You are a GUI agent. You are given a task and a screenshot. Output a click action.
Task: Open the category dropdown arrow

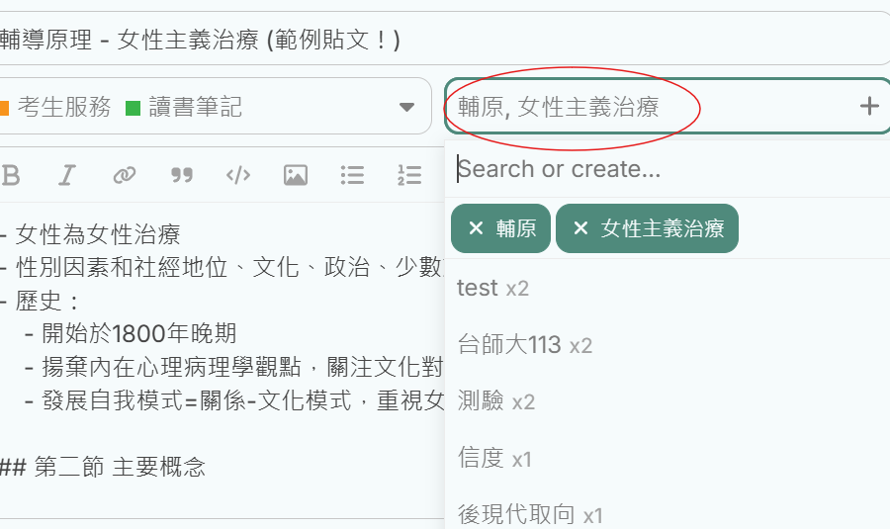tap(406, 107)
